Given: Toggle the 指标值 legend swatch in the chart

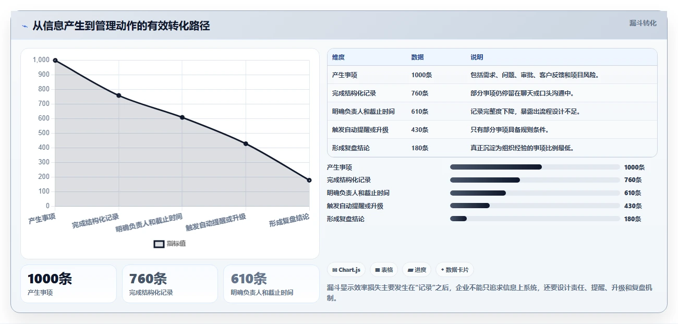Looking at the screenshot, I should tap(159, 244).
